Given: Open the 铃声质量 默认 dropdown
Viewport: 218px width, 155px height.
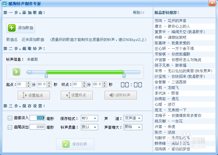Looking at the screenshot, I should 90,127.
